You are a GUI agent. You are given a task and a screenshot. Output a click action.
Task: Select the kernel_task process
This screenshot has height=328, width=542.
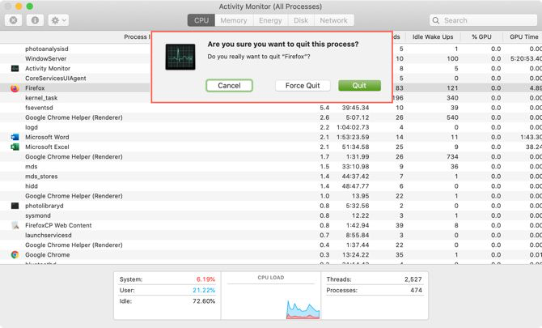(41, 98)
